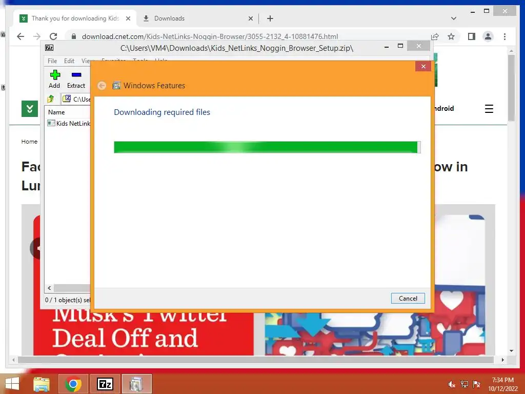Minimize the 7-Zip window
This screenshot has height=394, width=525.
(x=387, y=47)
